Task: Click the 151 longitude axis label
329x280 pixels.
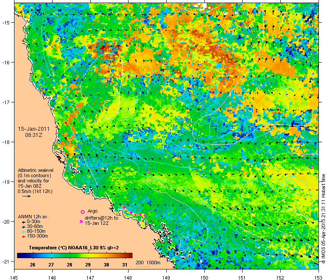Action: [243, 277]
